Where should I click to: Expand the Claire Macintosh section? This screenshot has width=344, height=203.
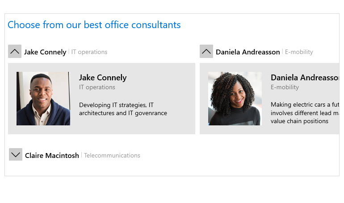[x=16, y=154]
